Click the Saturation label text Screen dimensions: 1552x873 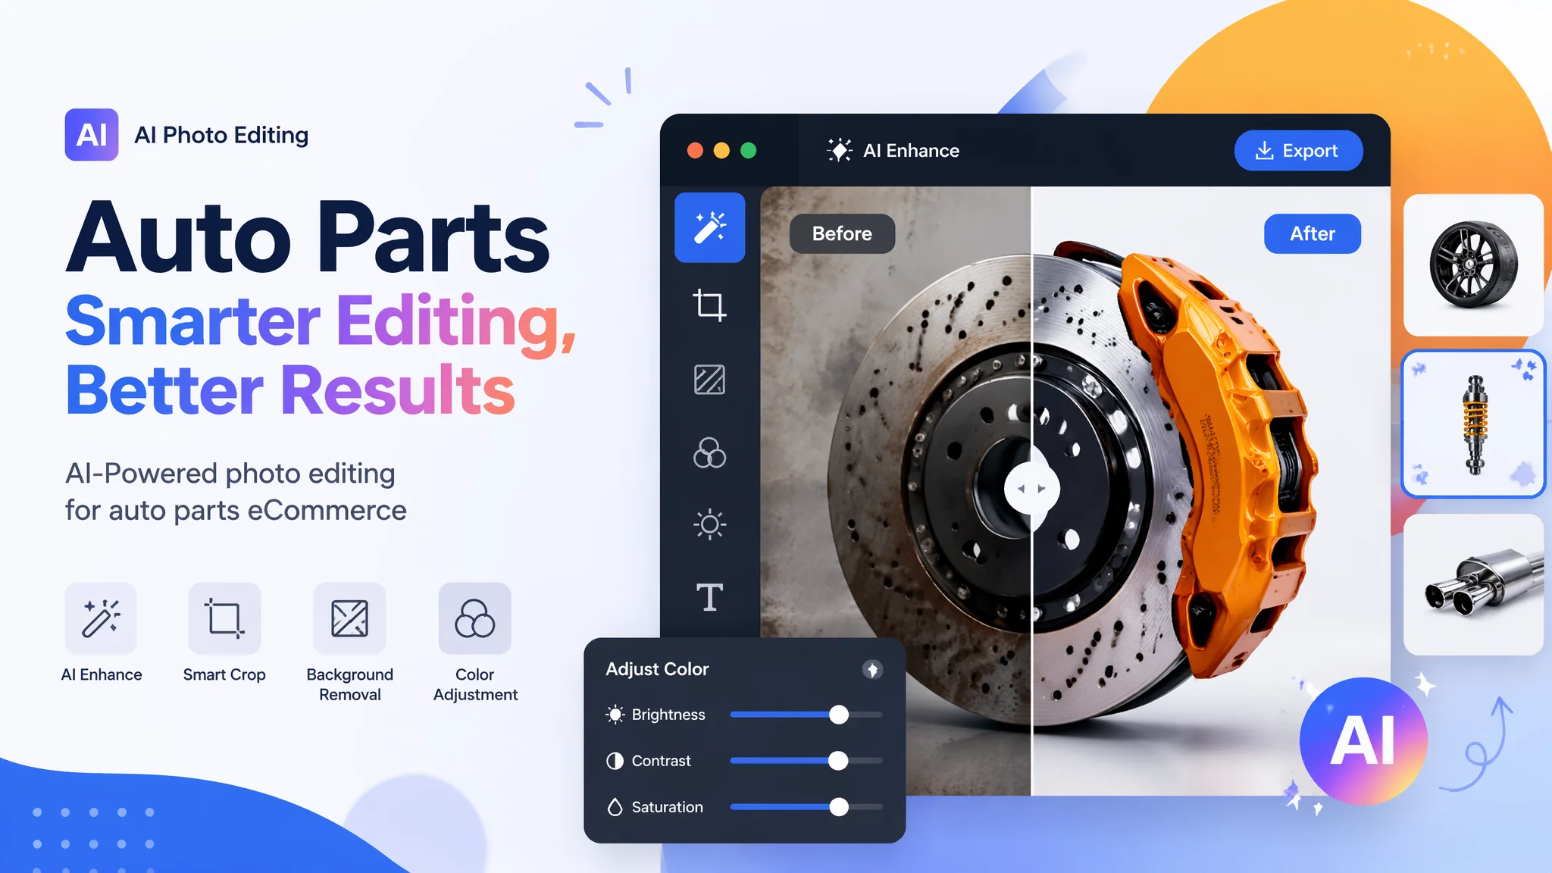pyautogui.click(x=668, y=807)
